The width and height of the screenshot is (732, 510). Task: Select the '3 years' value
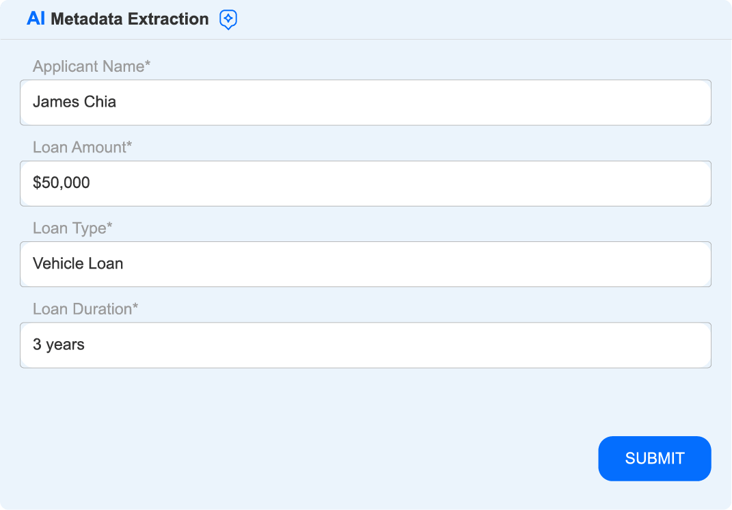[x=58, y=345]
